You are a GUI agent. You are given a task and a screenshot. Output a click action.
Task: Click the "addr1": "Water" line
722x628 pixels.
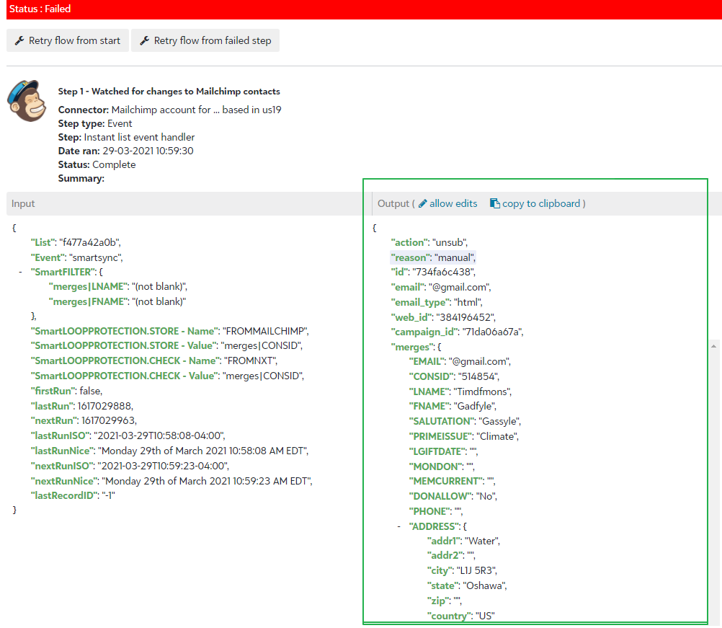click(464, 541)
